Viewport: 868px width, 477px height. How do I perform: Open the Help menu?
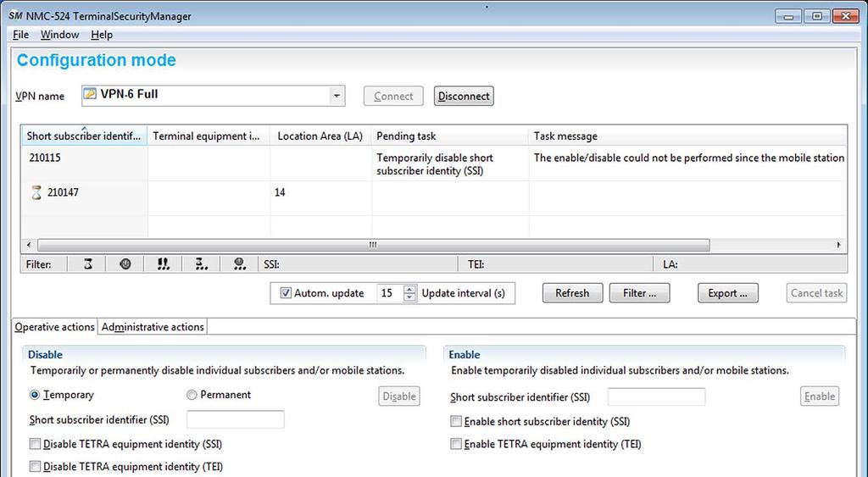(102, 35)
